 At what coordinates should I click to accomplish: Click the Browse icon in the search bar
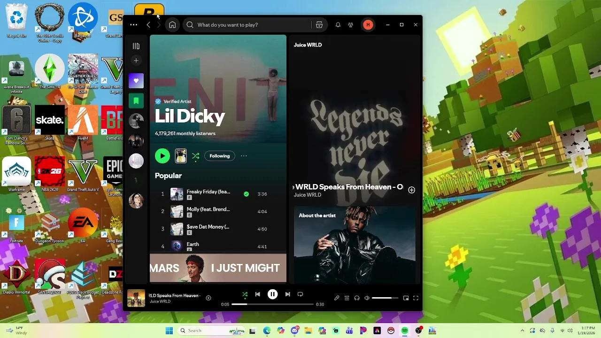[x=319, y=25]
